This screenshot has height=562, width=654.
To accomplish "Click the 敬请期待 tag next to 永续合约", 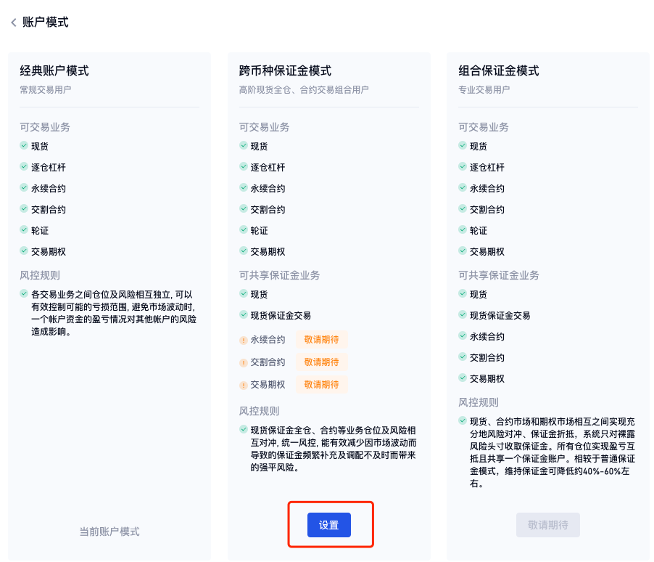I will coord(321,339).
